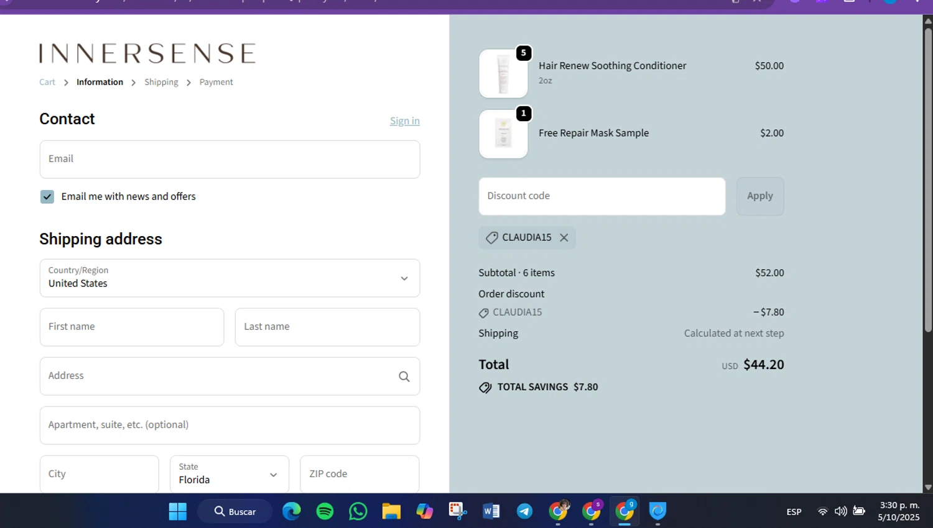The height and width of the screenshot is (528, 933).
Task: Uncheck Email me with news and offers
Action: [x=47, y=197]
